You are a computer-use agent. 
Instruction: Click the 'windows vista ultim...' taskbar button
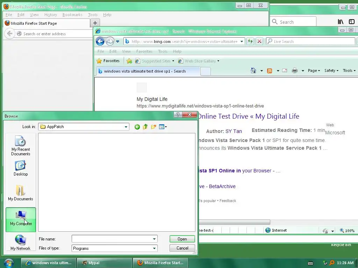click(49, 263)
